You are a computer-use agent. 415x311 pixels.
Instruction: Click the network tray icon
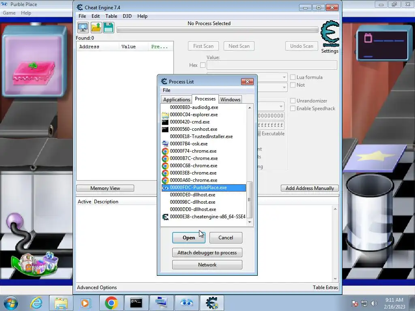coord(364,303)
